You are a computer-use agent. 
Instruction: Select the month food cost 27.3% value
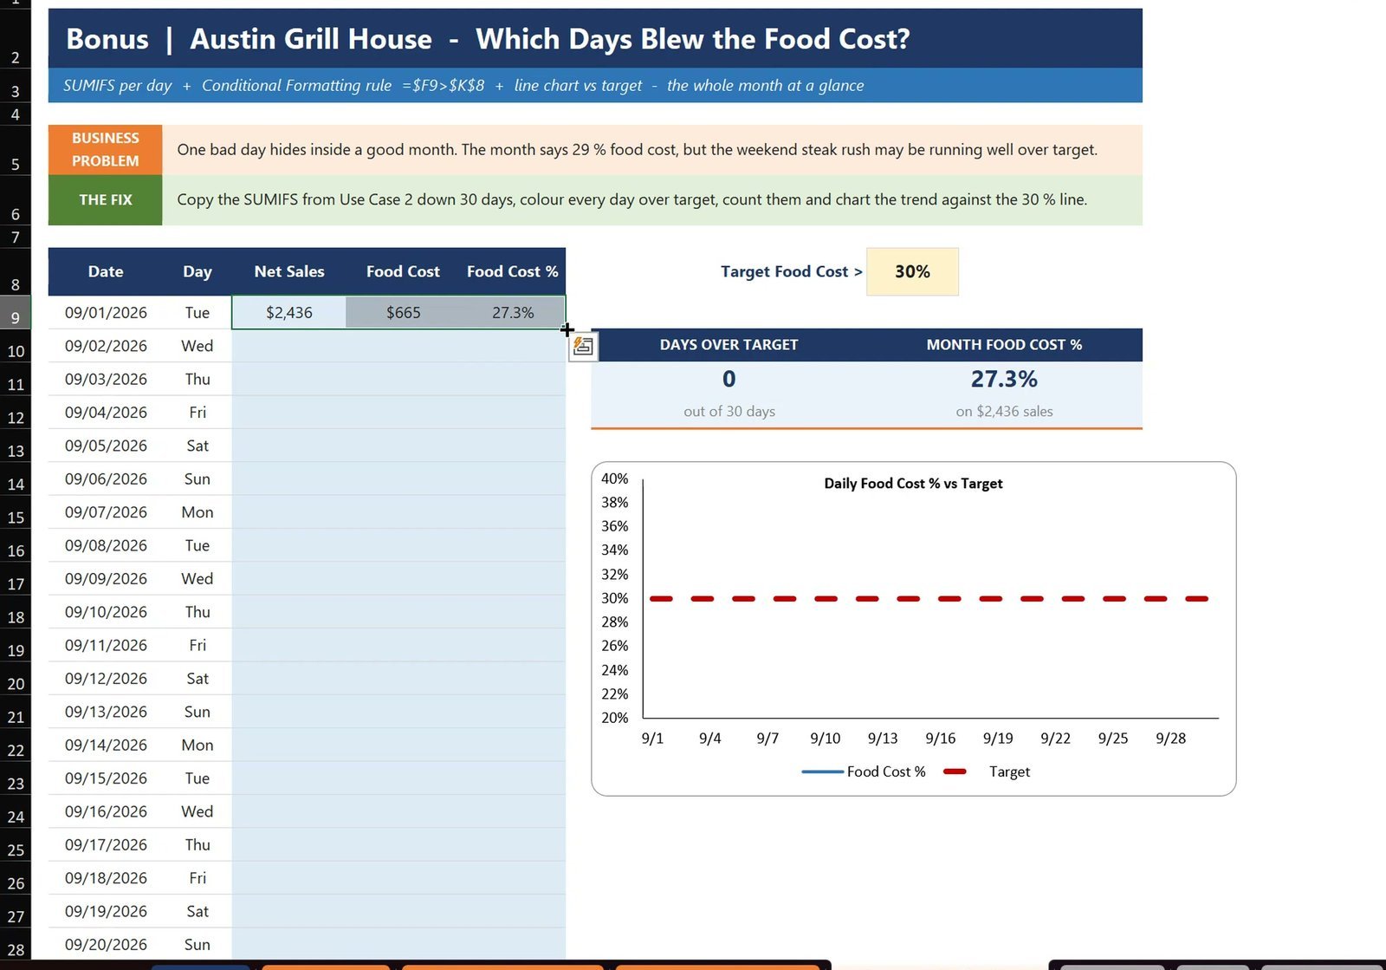tap(1004, 379)
